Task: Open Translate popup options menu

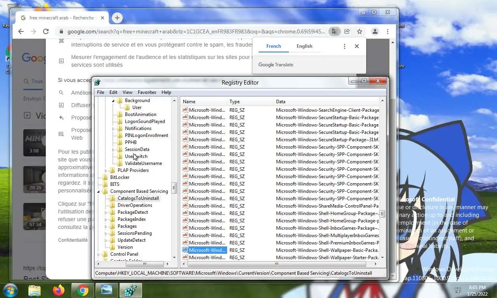Action: 344,46
